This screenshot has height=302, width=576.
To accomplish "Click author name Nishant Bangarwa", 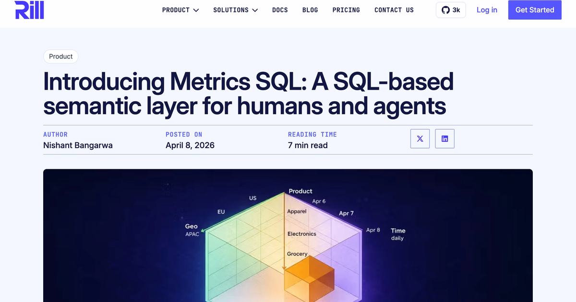I will (78, 145).
